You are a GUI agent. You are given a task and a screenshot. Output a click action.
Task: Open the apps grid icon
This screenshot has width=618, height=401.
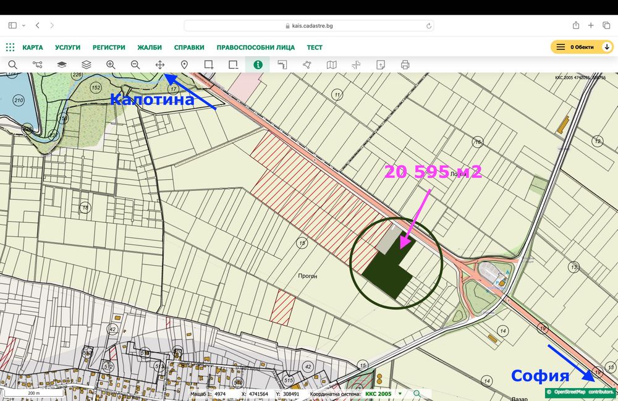(11, 47)
